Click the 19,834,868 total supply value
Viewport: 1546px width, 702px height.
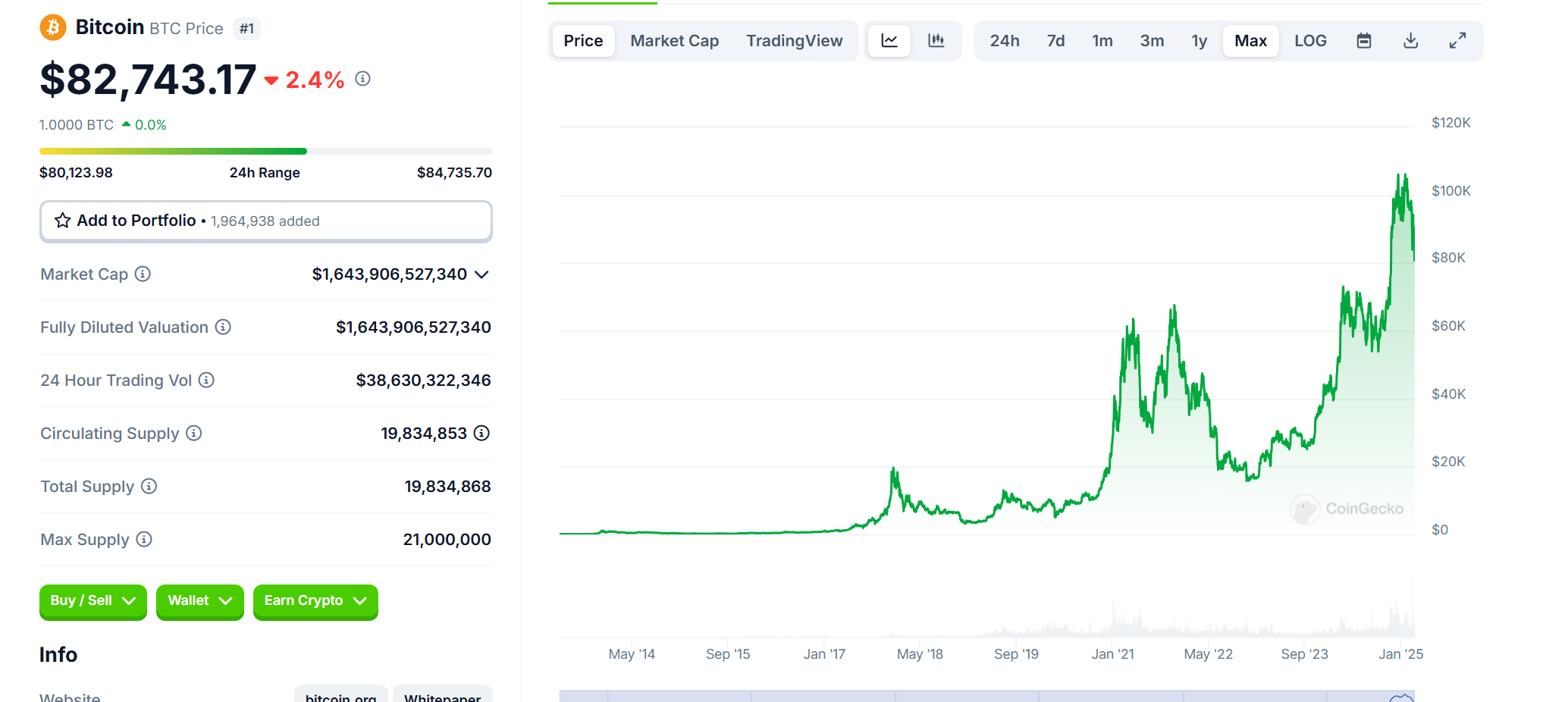tap(447, 487)
